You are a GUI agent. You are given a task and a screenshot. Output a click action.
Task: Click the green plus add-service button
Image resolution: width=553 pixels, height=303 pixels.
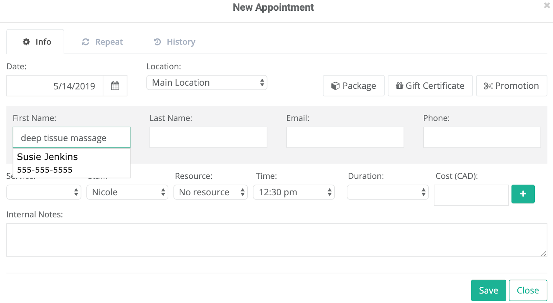[523, 194]
